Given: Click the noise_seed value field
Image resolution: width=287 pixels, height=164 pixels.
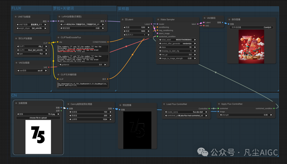Looking at the screenshot, I should (177, 40).
